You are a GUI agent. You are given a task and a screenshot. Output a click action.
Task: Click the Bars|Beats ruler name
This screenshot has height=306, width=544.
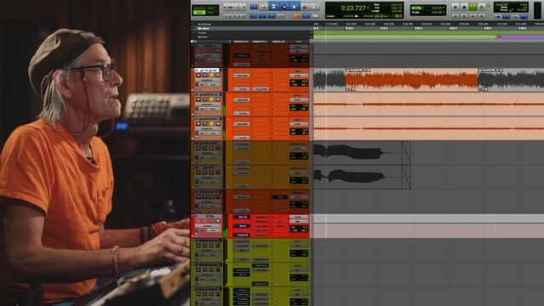(204, 24)
